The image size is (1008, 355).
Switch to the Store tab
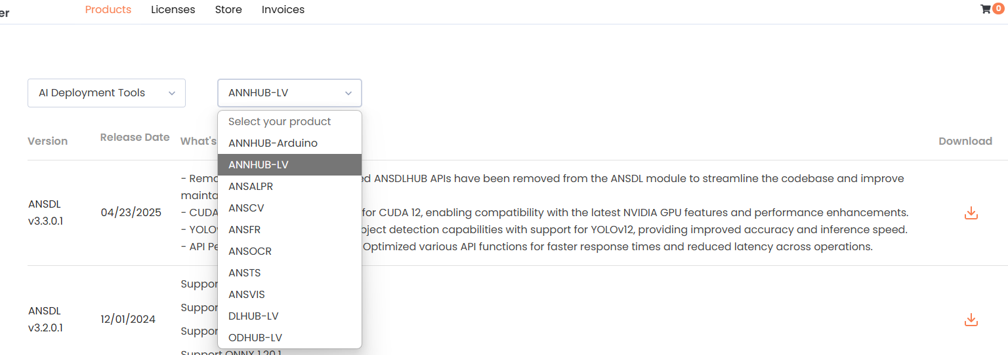(228, 10)
